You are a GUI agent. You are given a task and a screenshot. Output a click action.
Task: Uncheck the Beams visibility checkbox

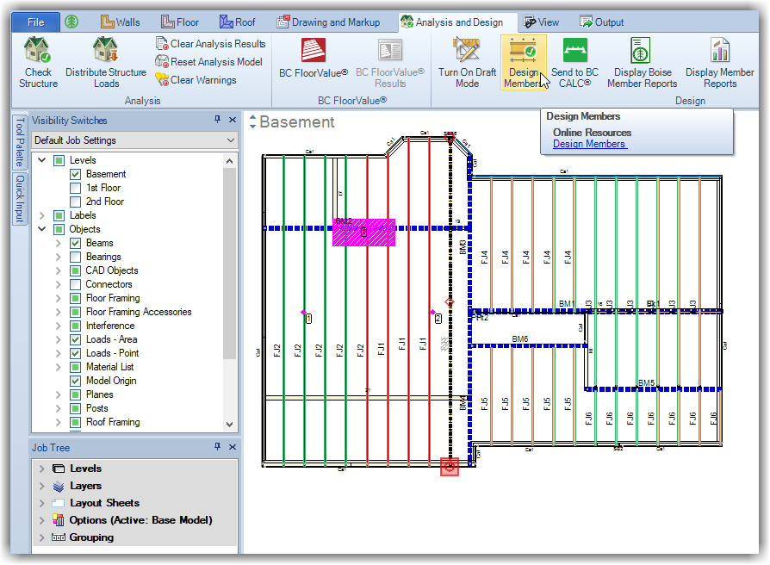76,243
